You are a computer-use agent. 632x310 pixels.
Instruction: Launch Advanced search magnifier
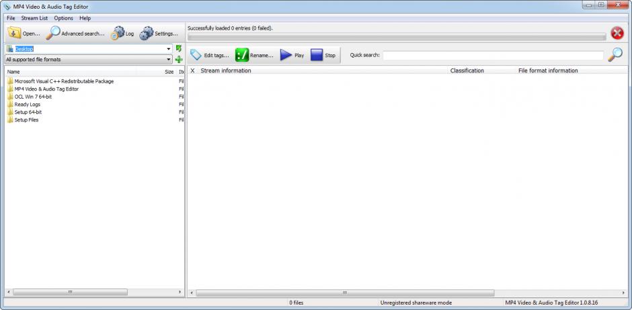point(75,34)
